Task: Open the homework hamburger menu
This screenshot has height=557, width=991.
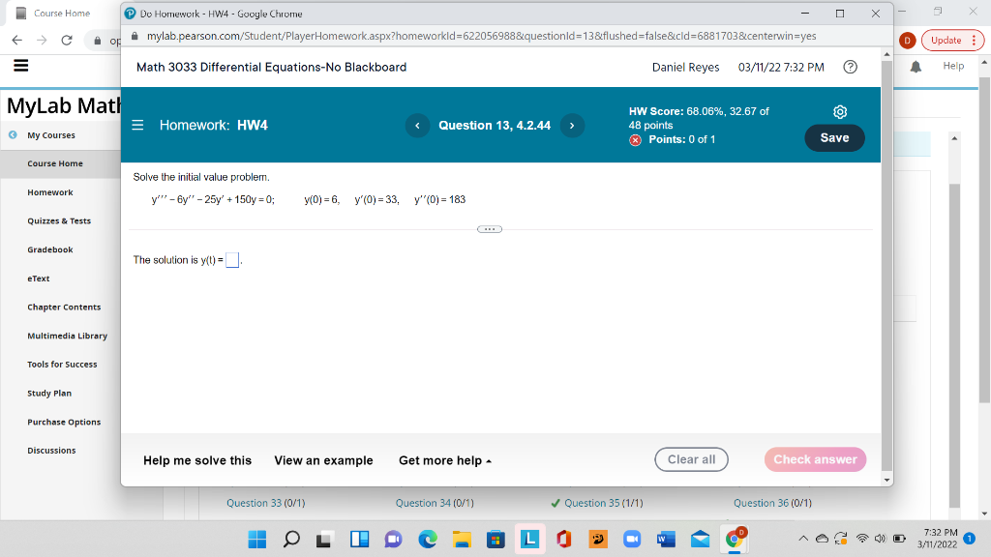Action: point(137,125)
